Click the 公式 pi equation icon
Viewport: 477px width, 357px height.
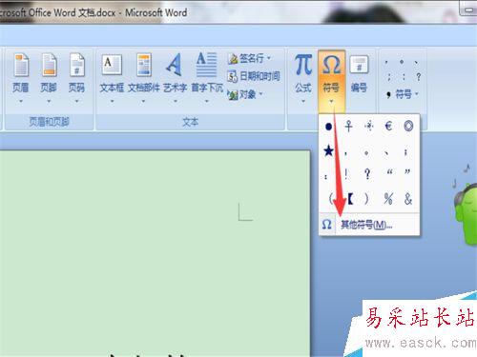303,65
